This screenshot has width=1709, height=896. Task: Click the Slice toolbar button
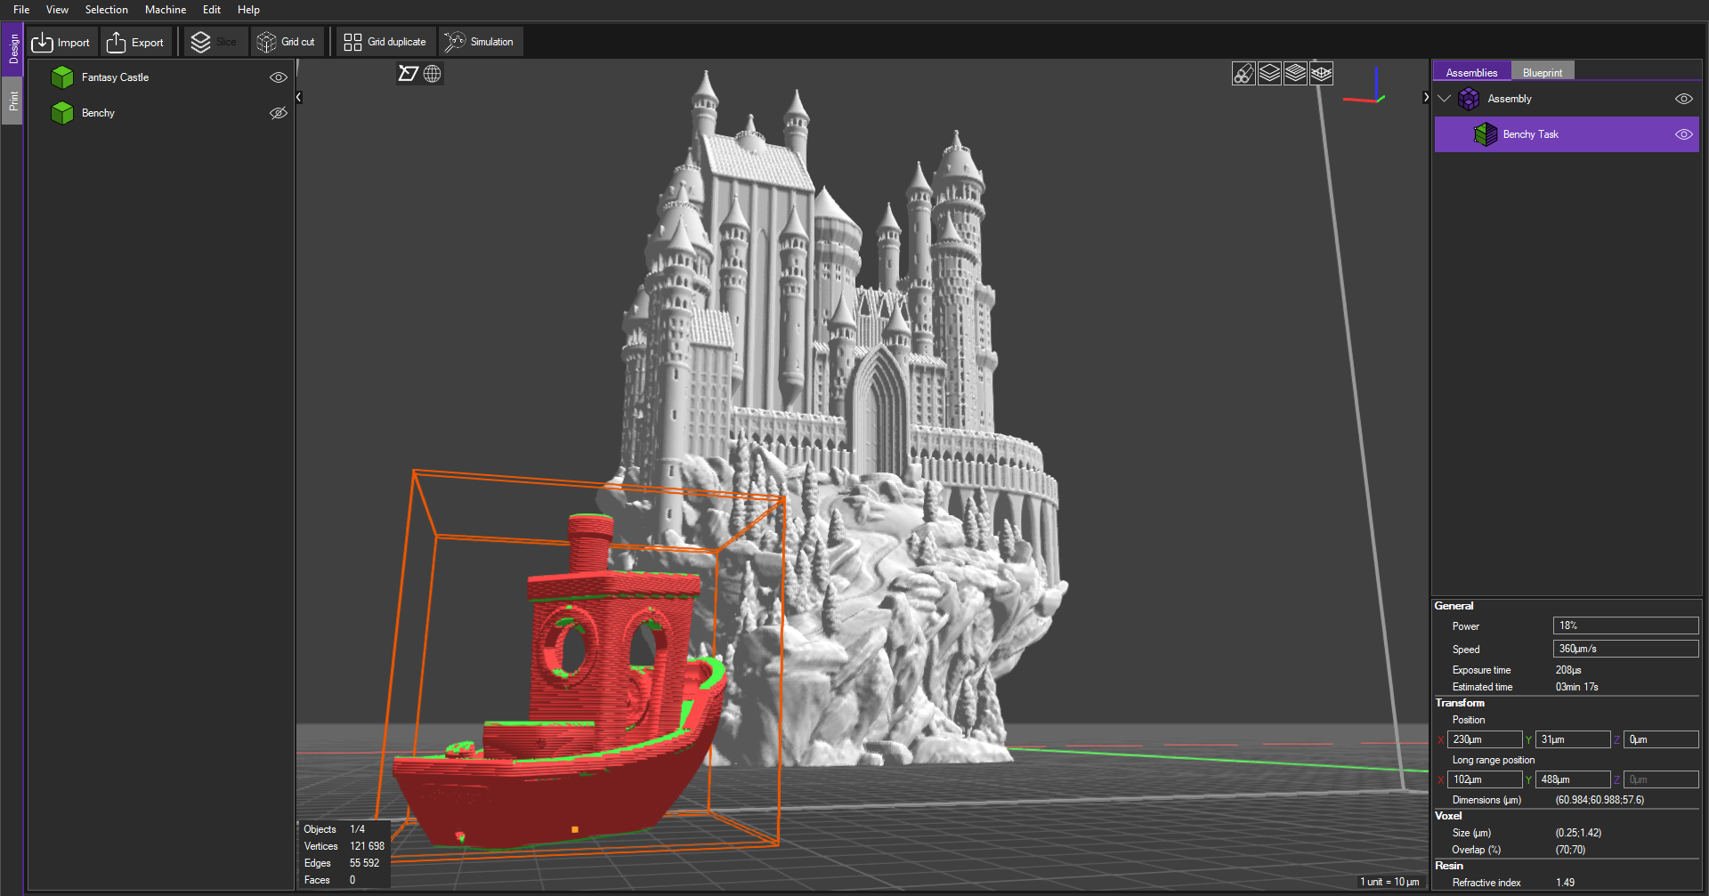click(215, 42)
